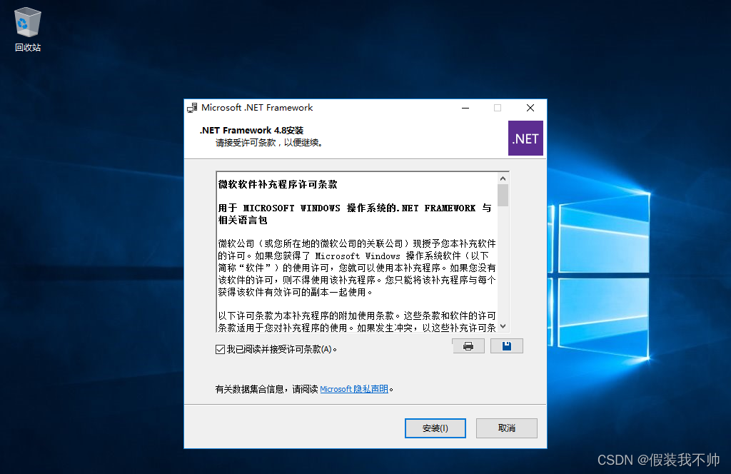Open the 回收站 on the desktop
The image size is (731, 474).
(x=26, y=21)
